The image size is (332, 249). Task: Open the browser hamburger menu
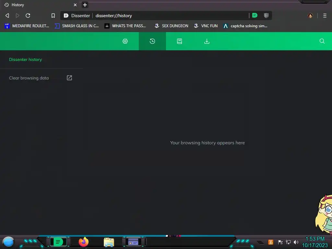click(x=325, y=16)
